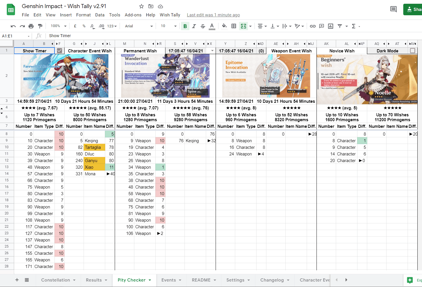Click the merge cells icon
Image resolution: width=422 pixels, height=287 pixels.
point(244,26)
